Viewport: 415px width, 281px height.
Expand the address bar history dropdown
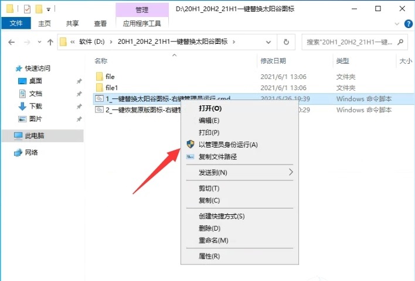click(x=268, y=42)
